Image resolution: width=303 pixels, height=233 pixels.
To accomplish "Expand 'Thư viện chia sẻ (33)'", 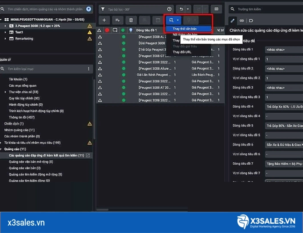I will tap(5, 92).
